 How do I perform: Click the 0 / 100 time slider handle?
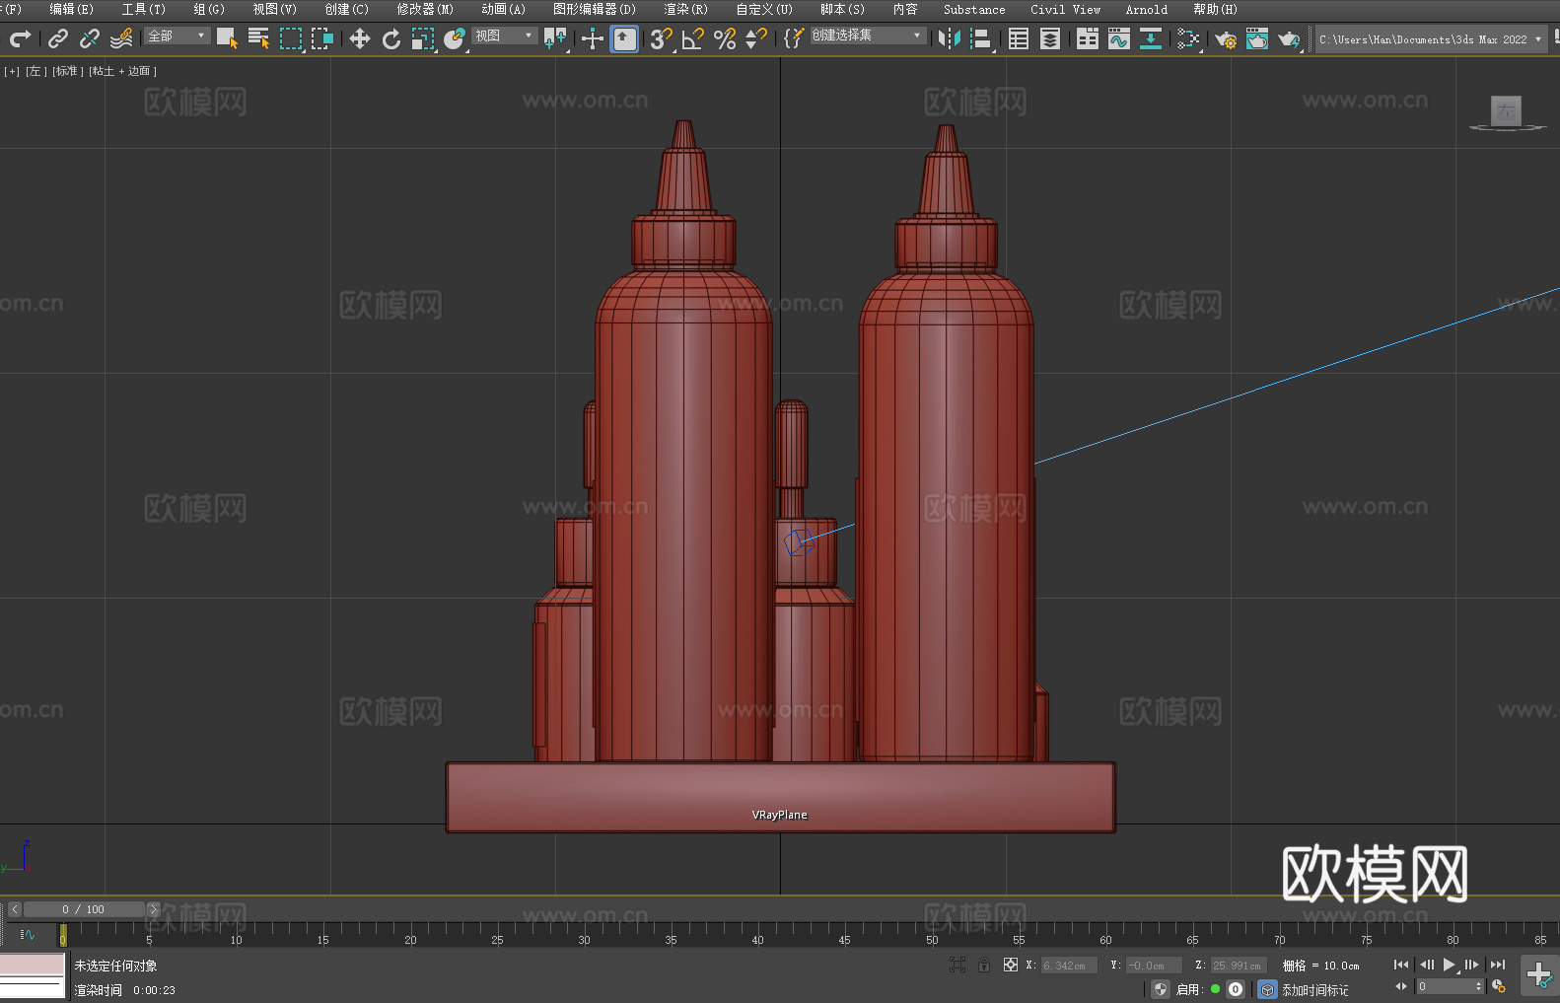click(84, 909)
